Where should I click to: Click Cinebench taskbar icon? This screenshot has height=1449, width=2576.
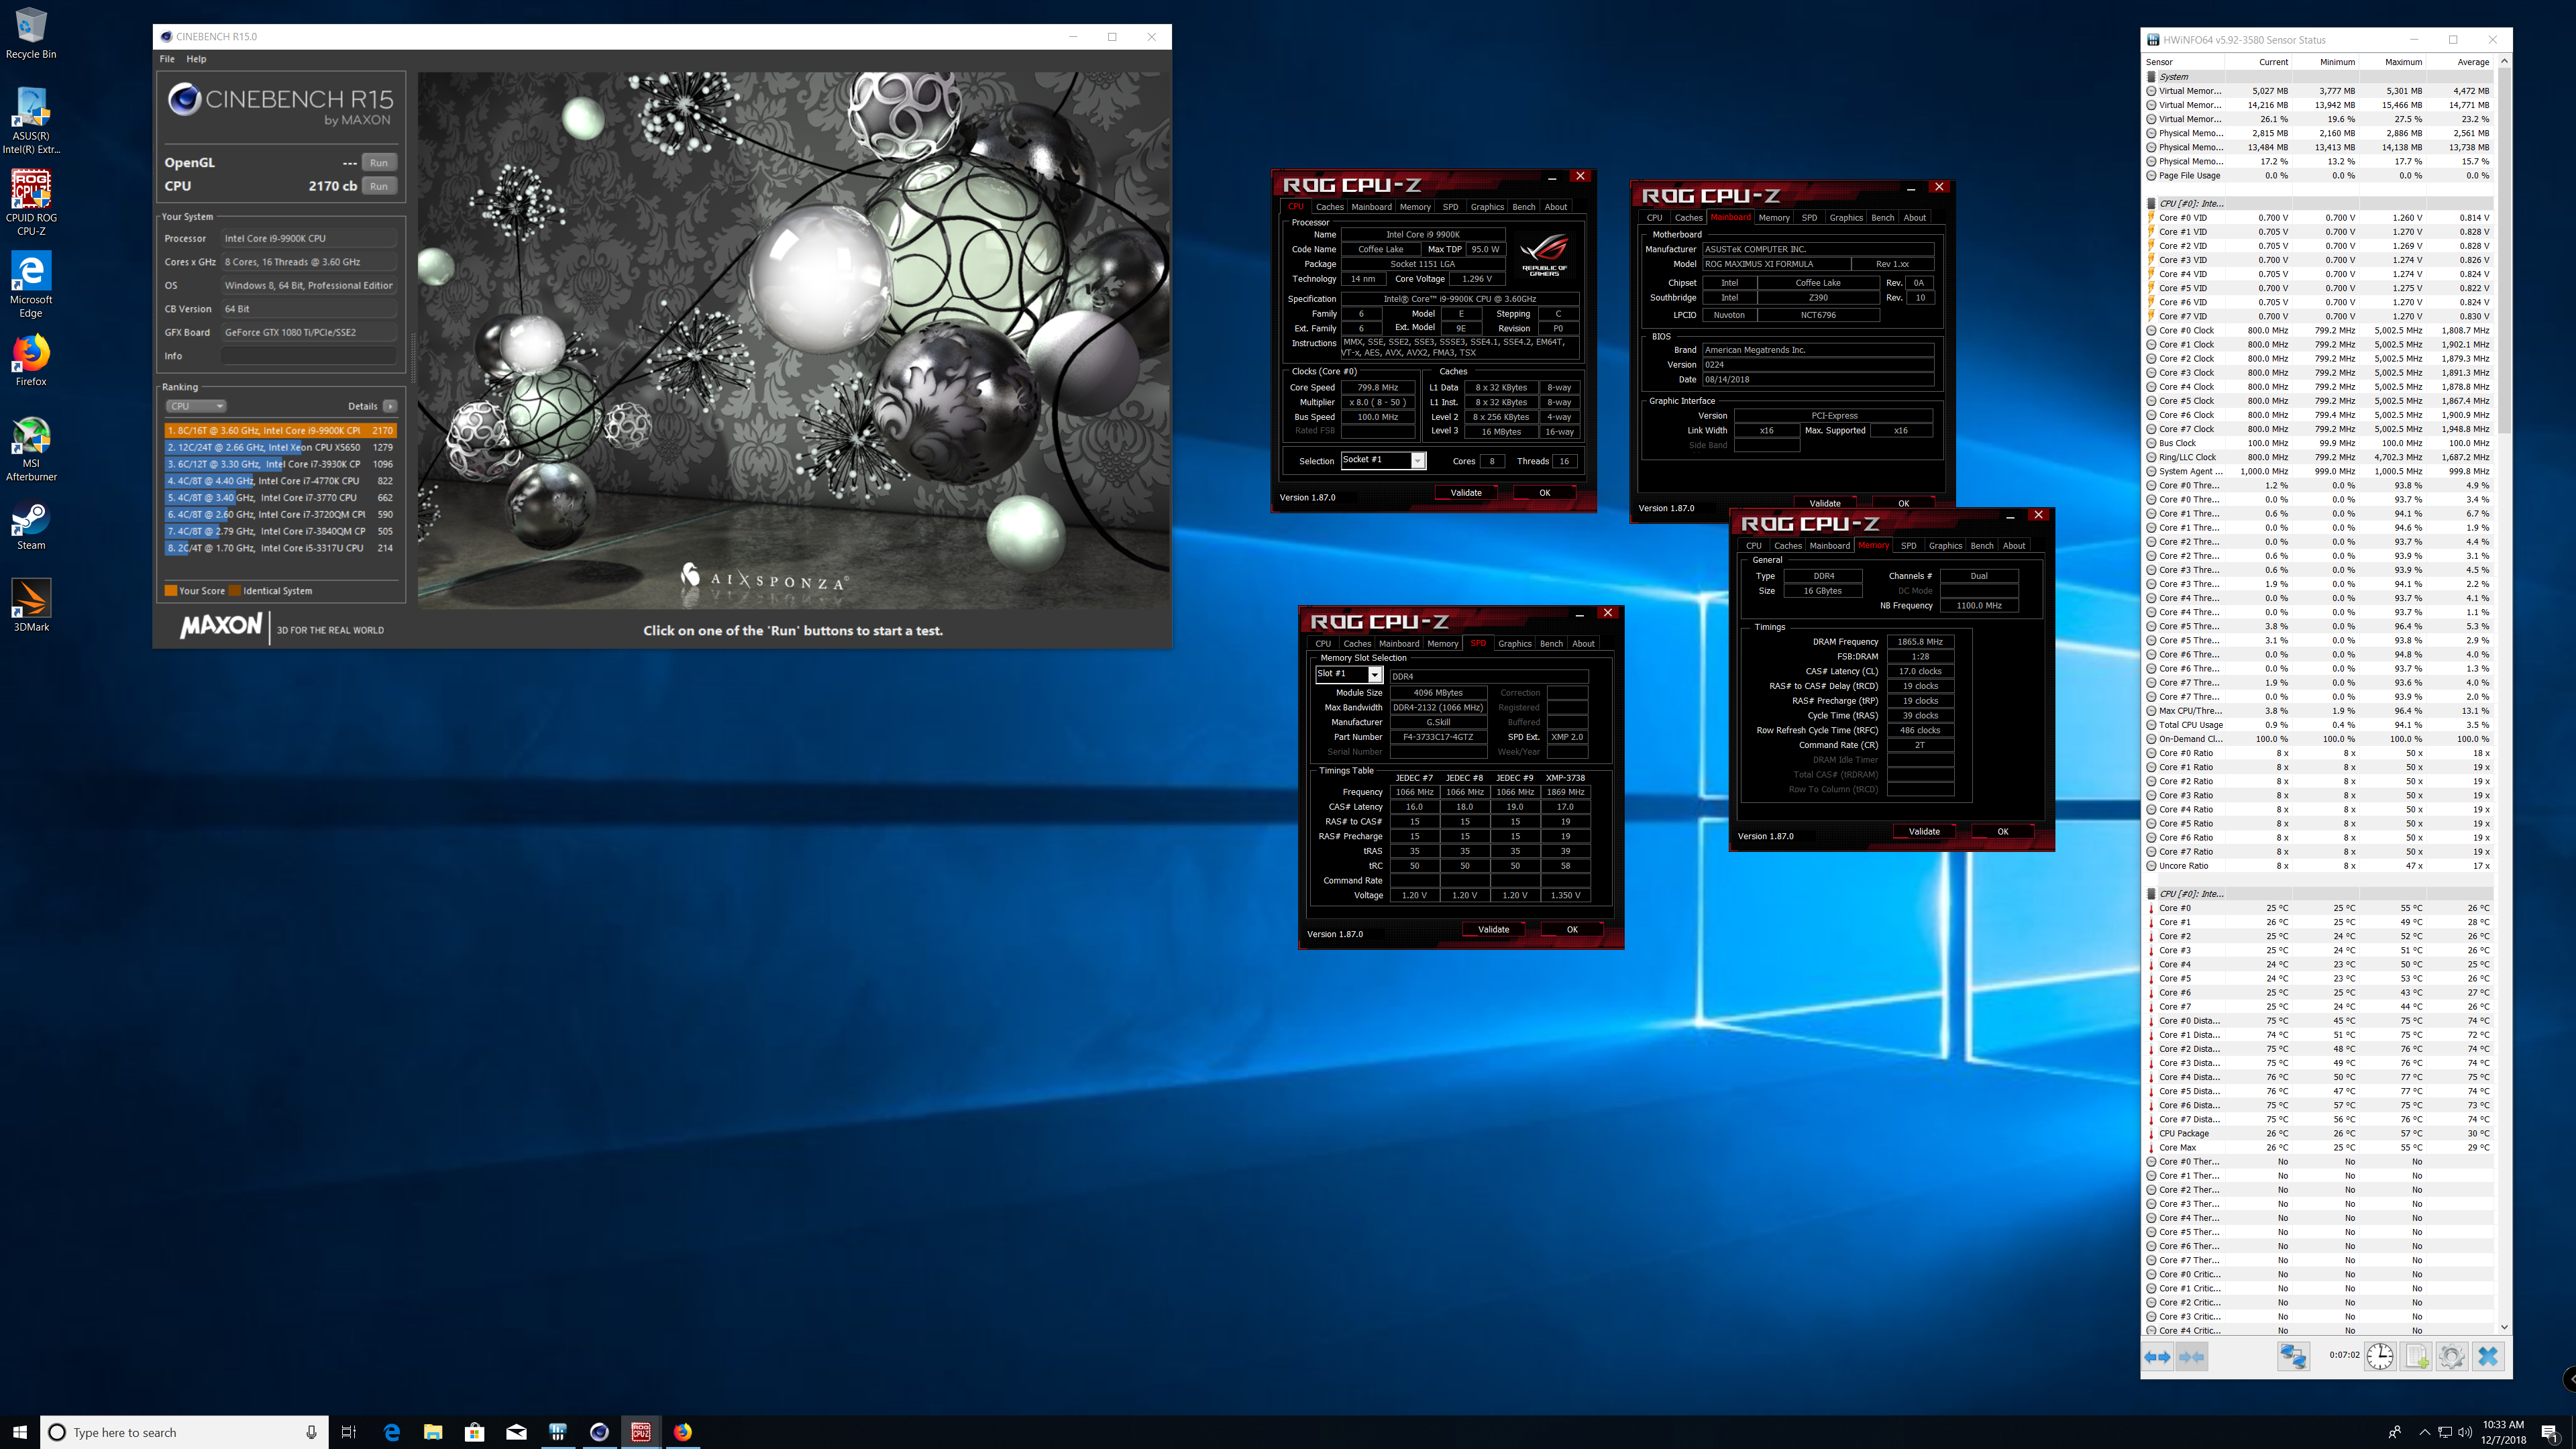click(599, 1432)
